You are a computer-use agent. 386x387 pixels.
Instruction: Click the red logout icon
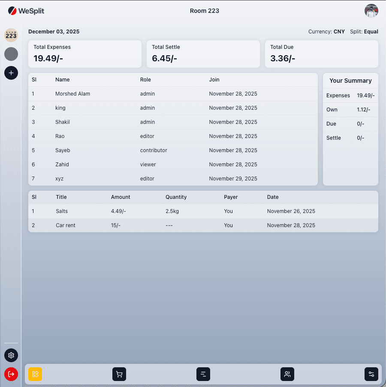tap(11, 374)
